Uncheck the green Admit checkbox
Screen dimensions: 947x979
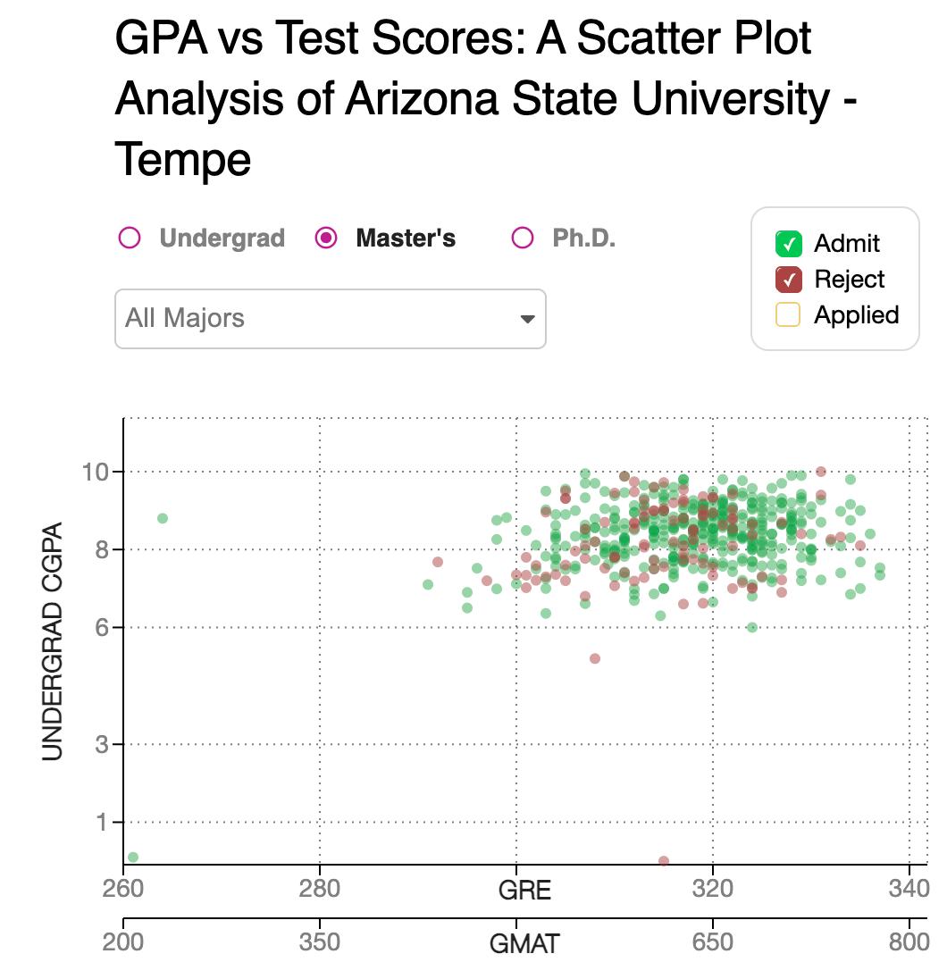[x=788, y=243]
